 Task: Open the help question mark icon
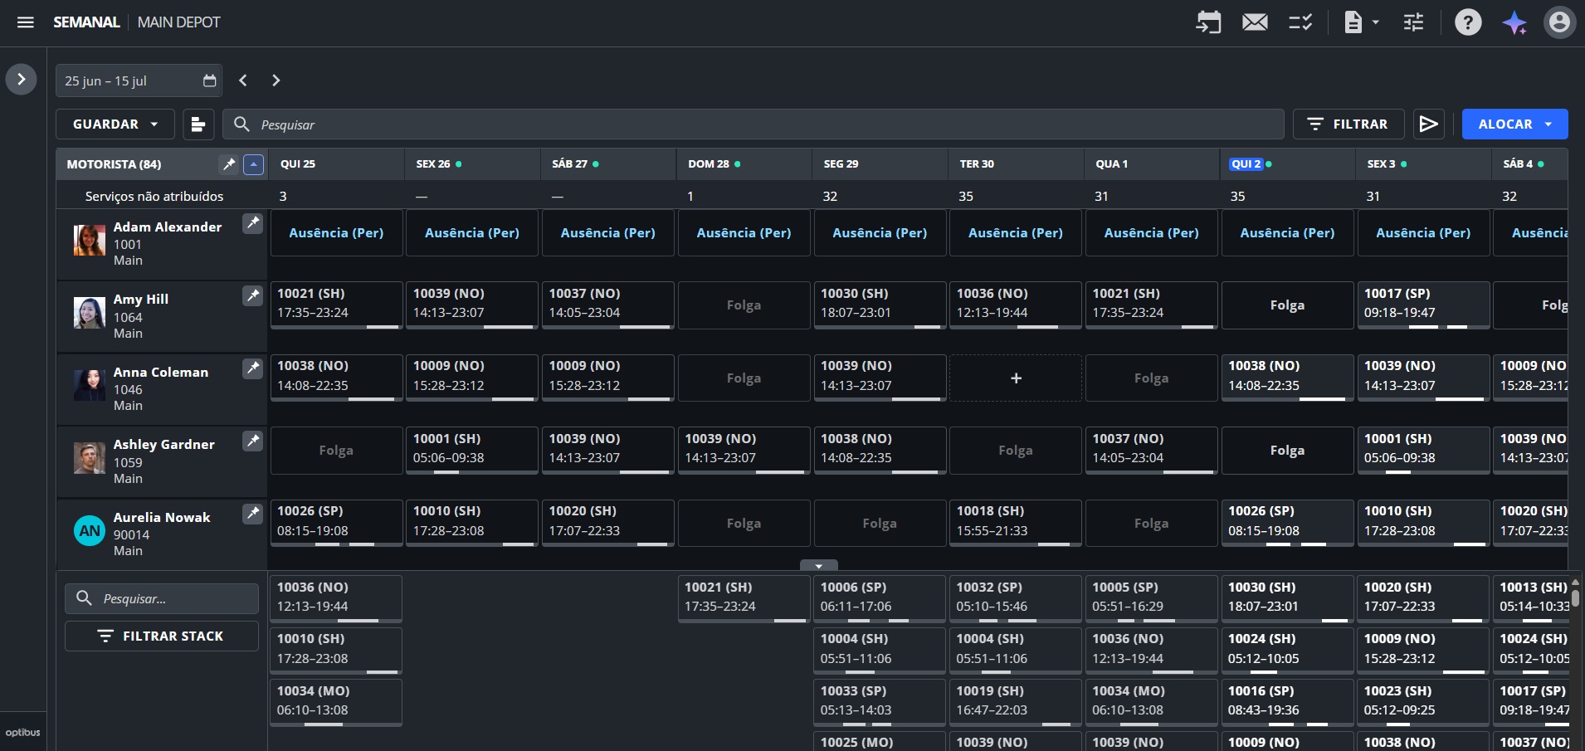click(x=1468, y=22)
